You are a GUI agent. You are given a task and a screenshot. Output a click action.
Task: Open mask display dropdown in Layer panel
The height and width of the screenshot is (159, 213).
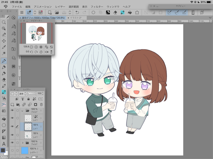point(41,99)
